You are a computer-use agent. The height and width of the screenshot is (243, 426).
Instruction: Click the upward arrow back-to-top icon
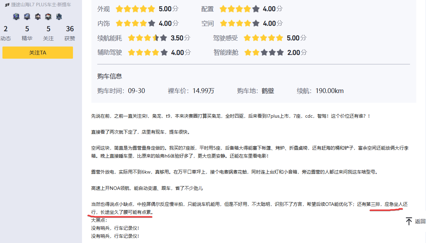click(x=409, y=221)
